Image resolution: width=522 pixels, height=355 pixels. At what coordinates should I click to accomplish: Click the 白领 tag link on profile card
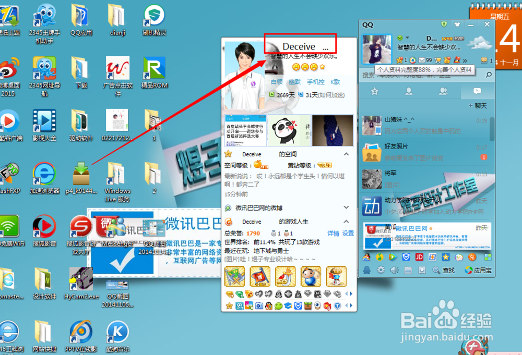pyautogui.click(x=276, y=82)
